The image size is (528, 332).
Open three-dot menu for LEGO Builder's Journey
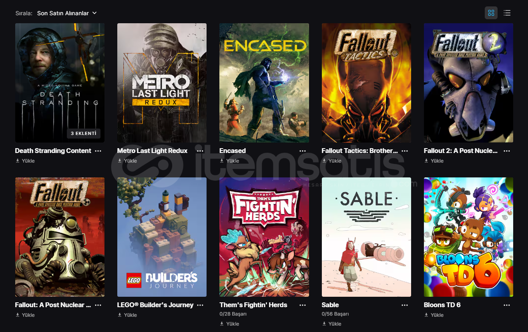point(200,305)
